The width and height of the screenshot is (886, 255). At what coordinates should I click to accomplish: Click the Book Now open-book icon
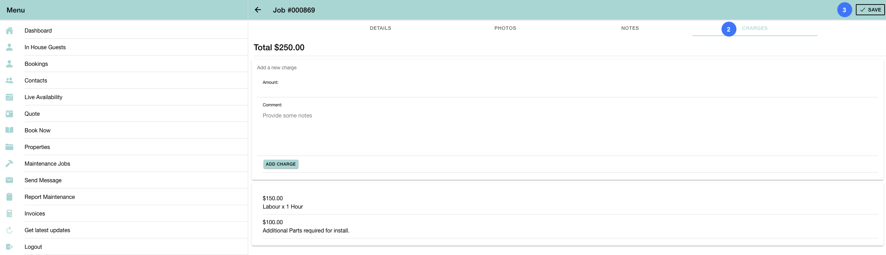pos(9,130)
